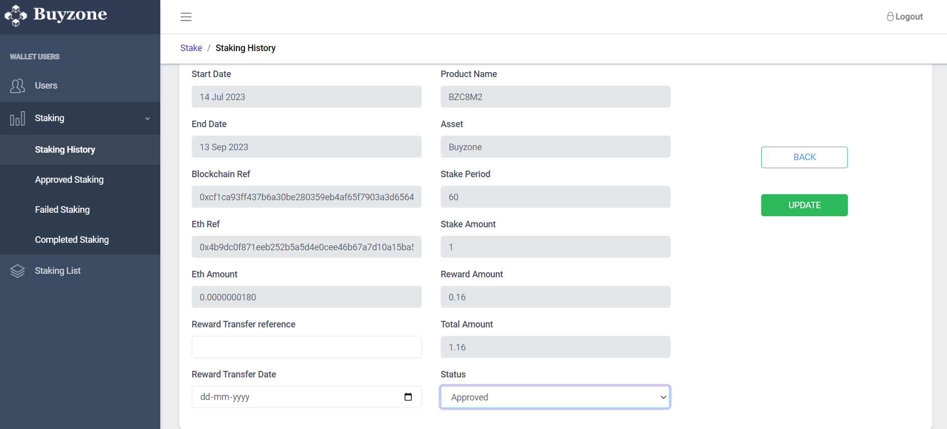The image size is (947, 429).
Task: Go to Failed Staking page
Action: [62, 210]
